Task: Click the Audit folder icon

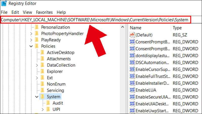Action: point(48,103)
